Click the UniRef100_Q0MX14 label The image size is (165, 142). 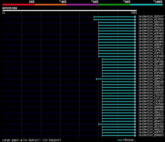(x=151, y=28)
